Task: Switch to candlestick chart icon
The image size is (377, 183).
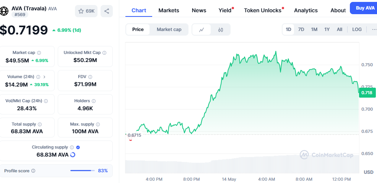Action: (221, 29)
